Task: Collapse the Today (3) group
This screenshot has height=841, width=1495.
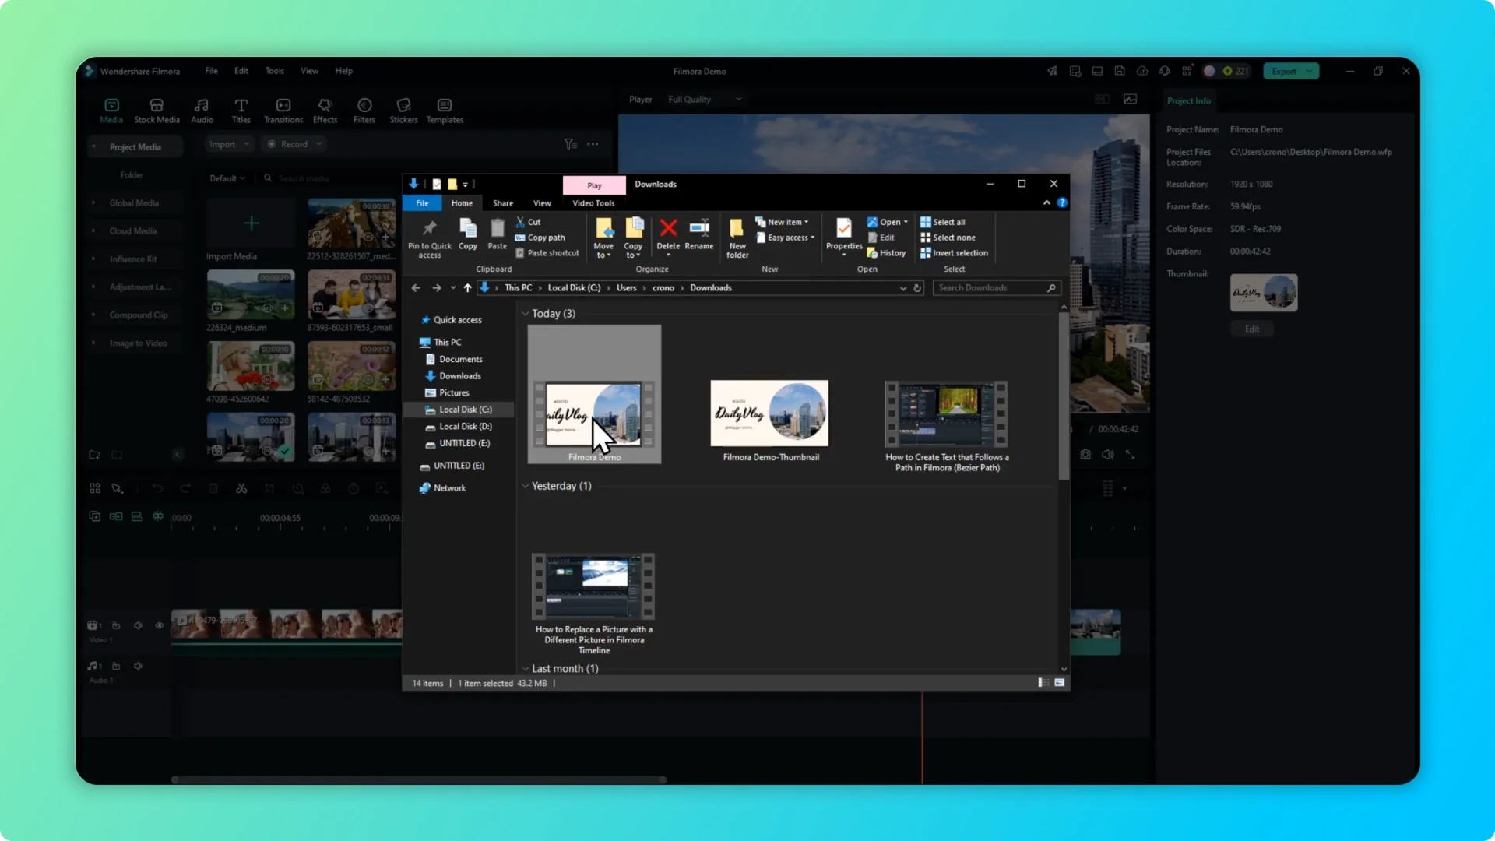Action: click(526, 314)
